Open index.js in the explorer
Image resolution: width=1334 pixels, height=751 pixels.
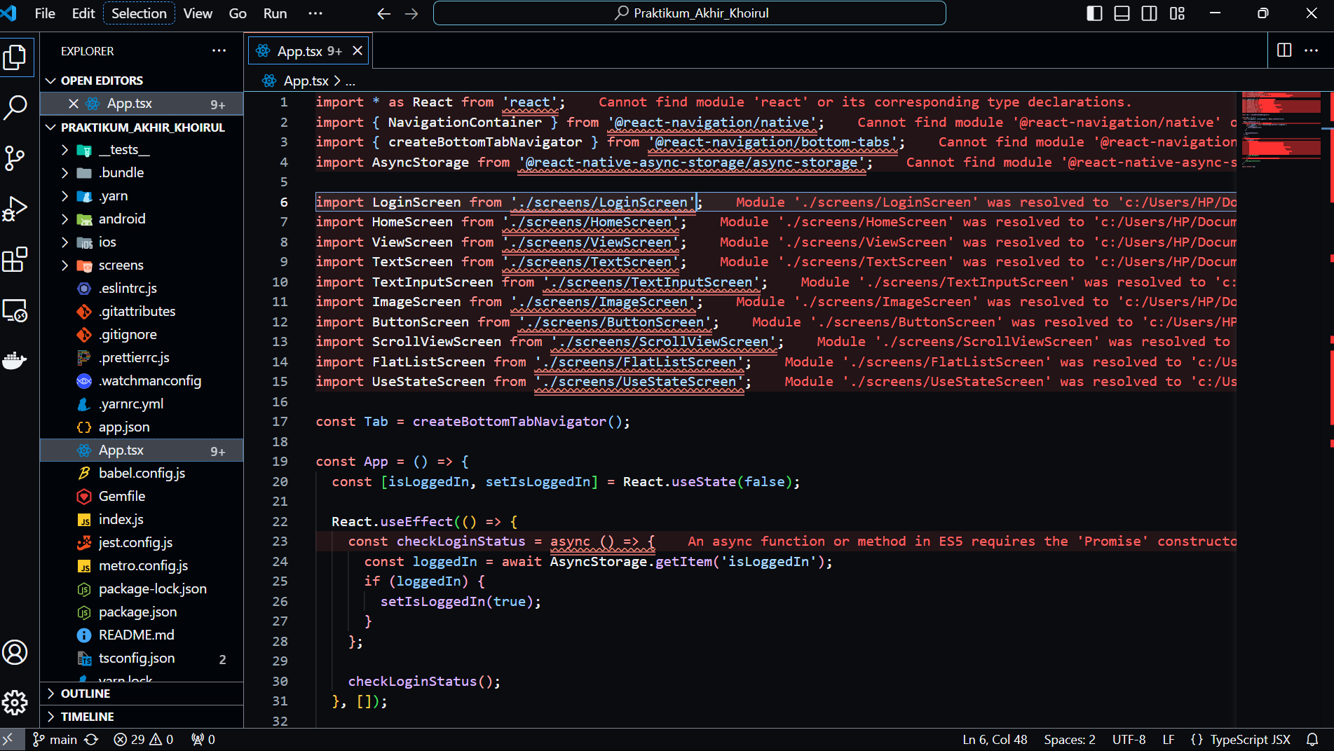(x=142, y=520)
